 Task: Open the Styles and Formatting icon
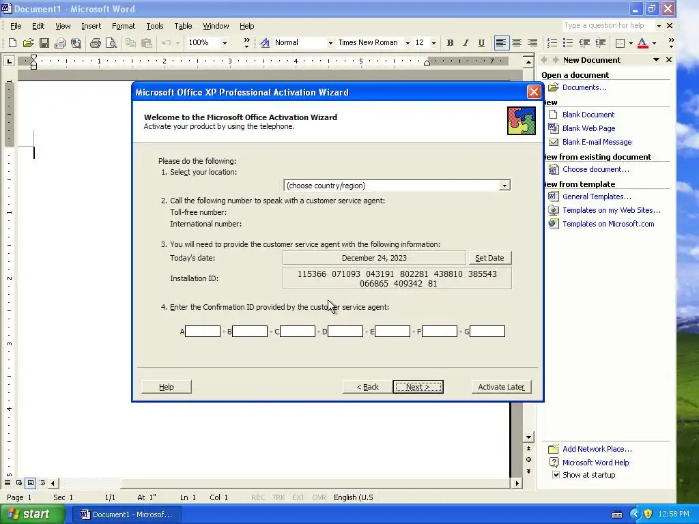point(265,43)
